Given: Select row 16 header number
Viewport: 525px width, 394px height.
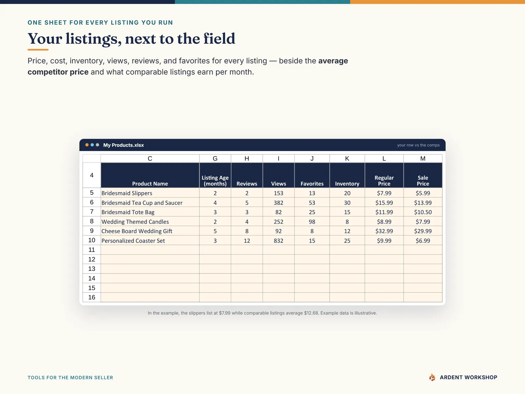Looking at the screenshot, I should (x=92, y=297).
